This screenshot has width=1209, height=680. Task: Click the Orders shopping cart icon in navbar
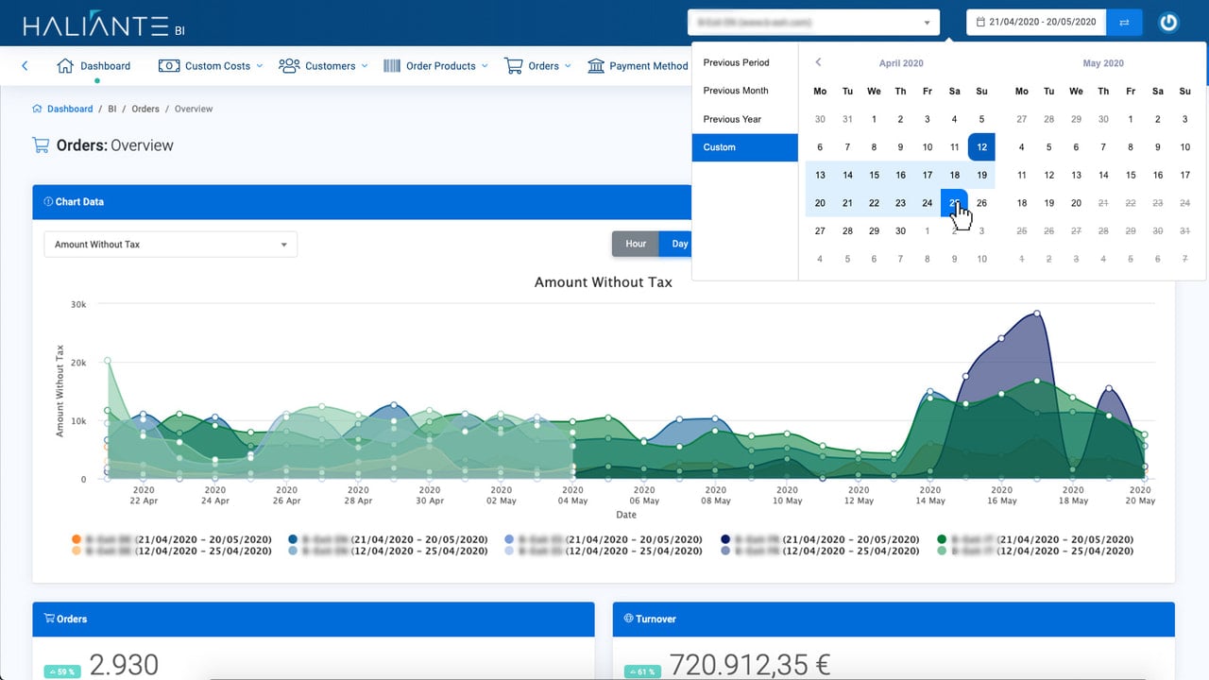click(514, 66)
